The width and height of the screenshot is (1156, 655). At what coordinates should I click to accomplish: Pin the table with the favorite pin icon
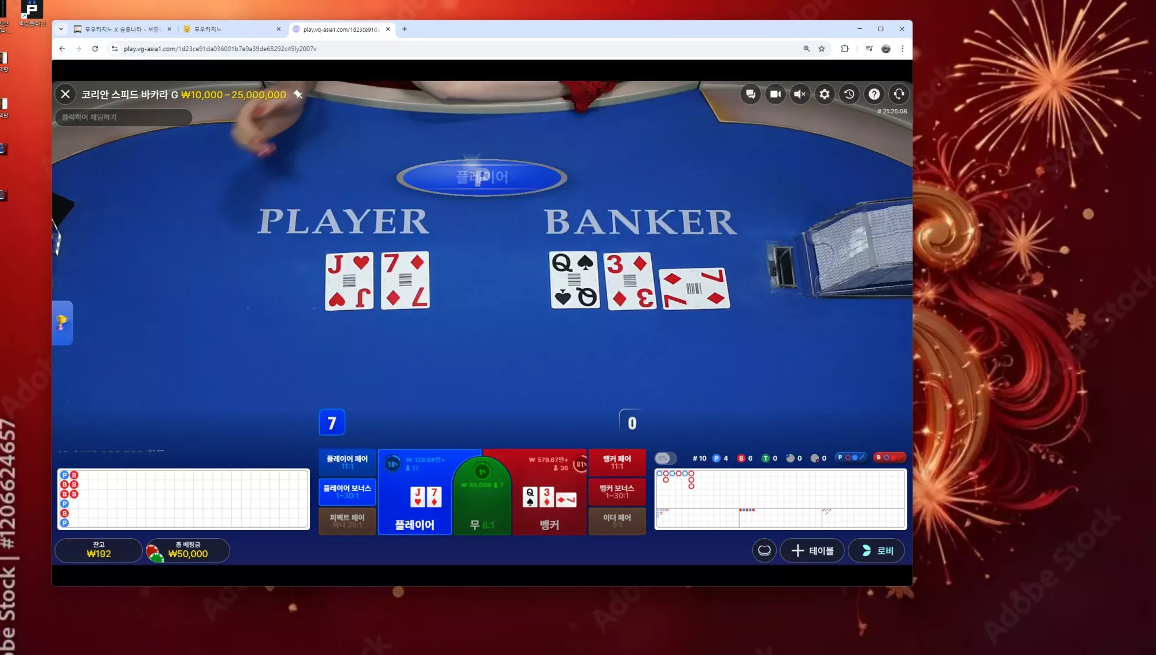(x=298, y=94)
